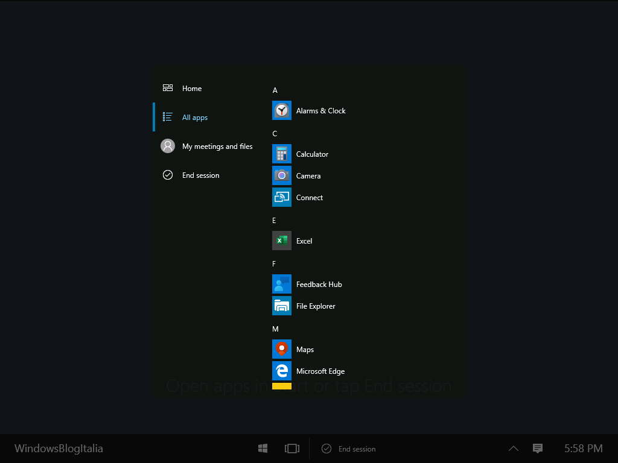Open the Feedback Hub icon

tap(282, 284)
